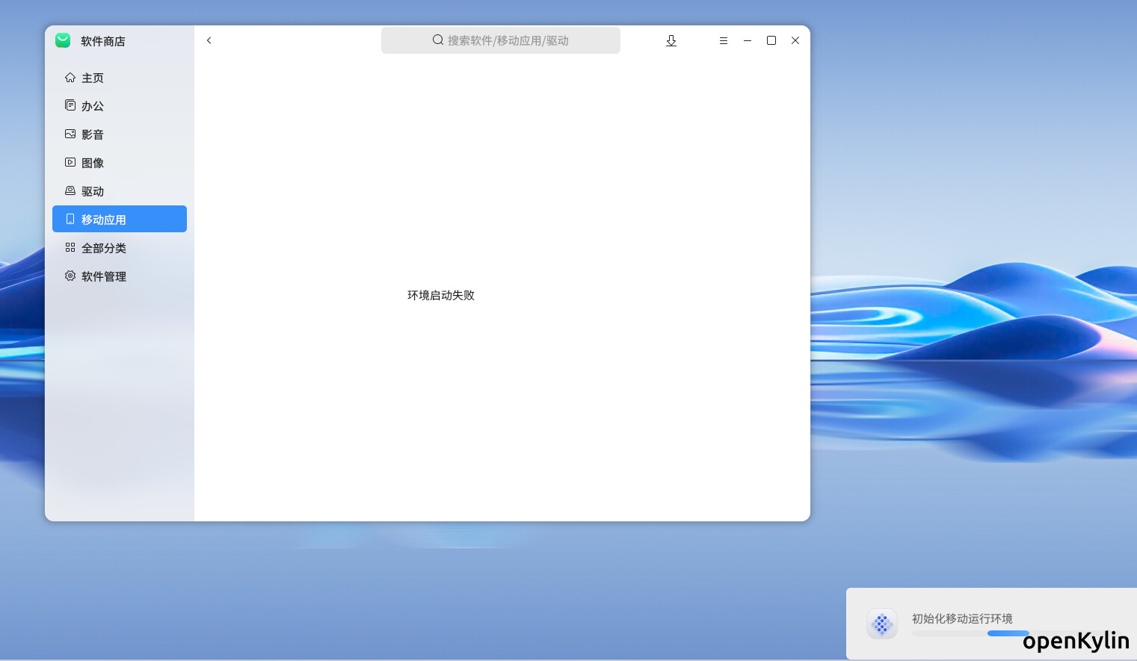Minimize the Software Store window
Image resolution: width=1137 pixels, height=661 pixels.
[748, 40]
